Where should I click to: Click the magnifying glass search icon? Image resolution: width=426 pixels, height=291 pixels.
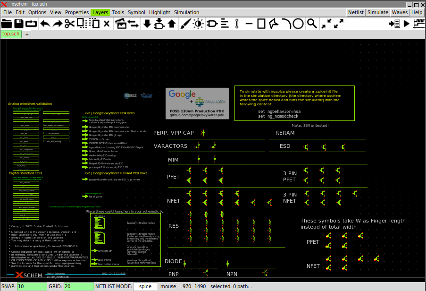click(x=312, y=23)
